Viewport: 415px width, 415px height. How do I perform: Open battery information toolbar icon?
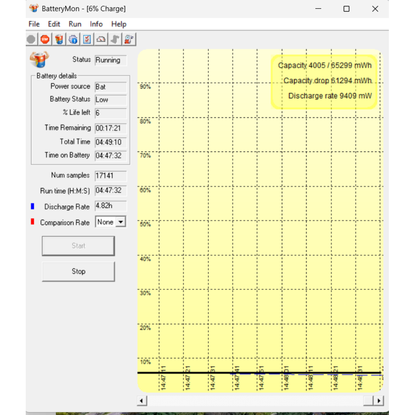point(59,39)
